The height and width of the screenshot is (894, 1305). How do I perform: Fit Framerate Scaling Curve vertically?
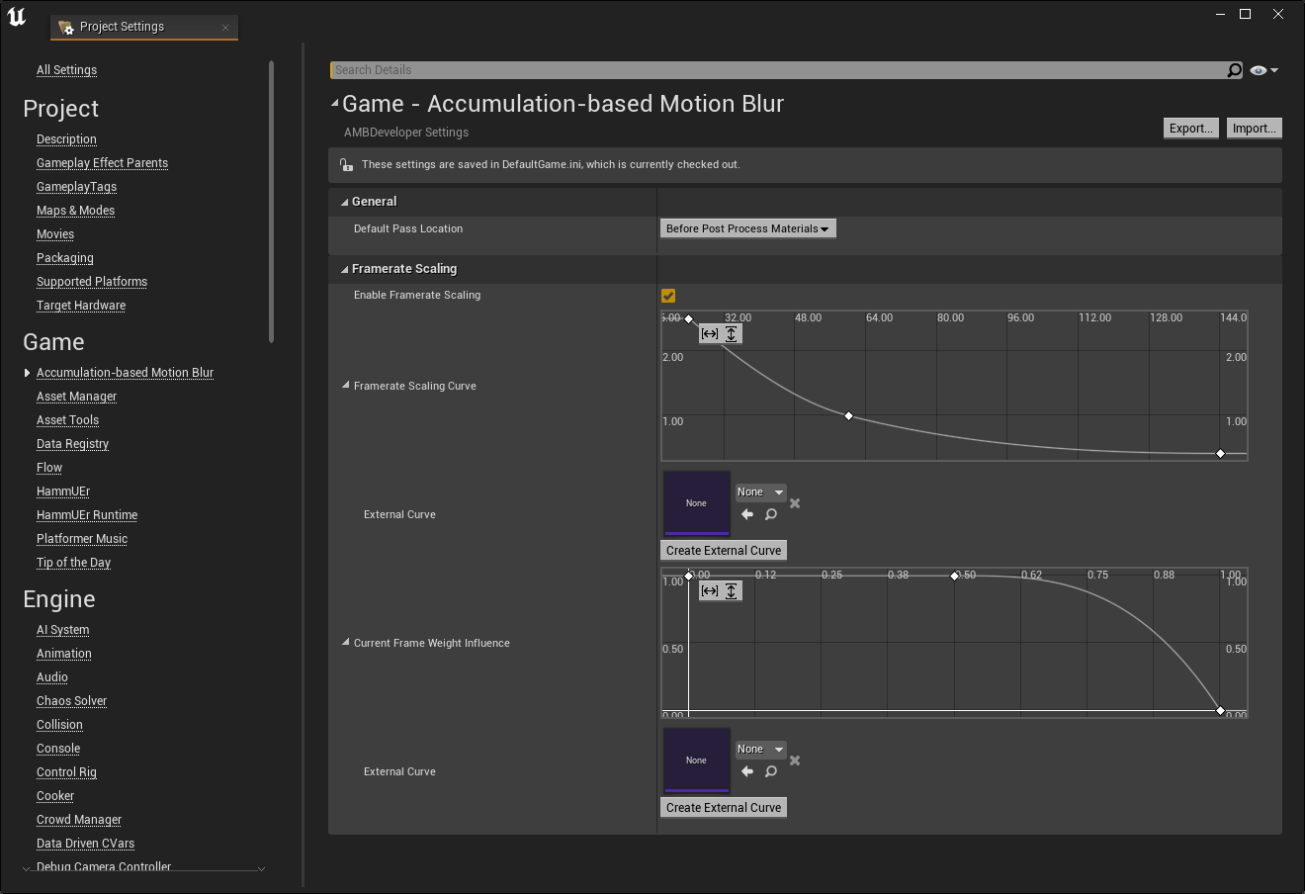(x=732, y=334)
